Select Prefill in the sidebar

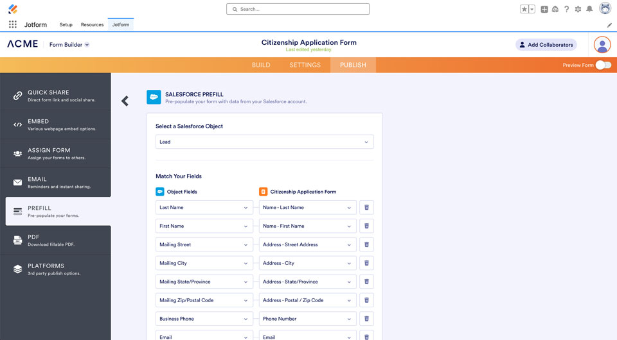pos(58,211)
